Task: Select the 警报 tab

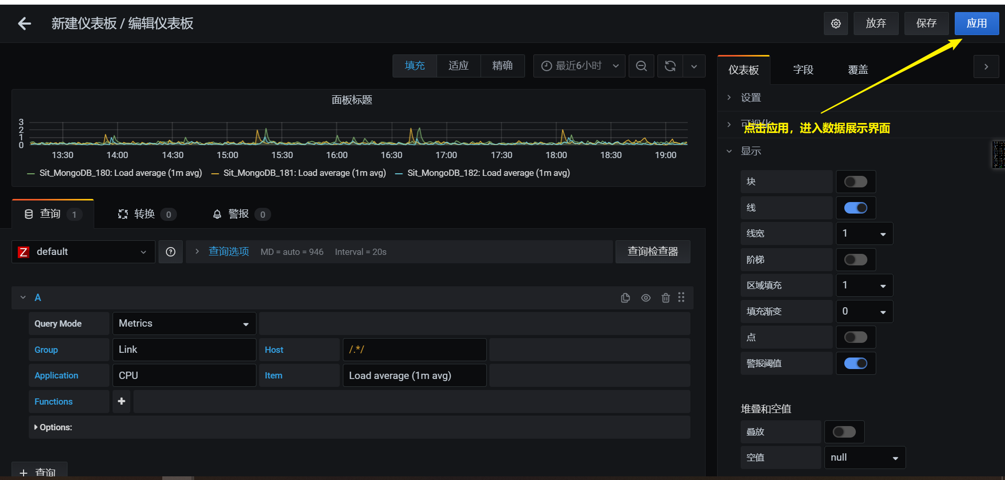Action: (241, 214)
